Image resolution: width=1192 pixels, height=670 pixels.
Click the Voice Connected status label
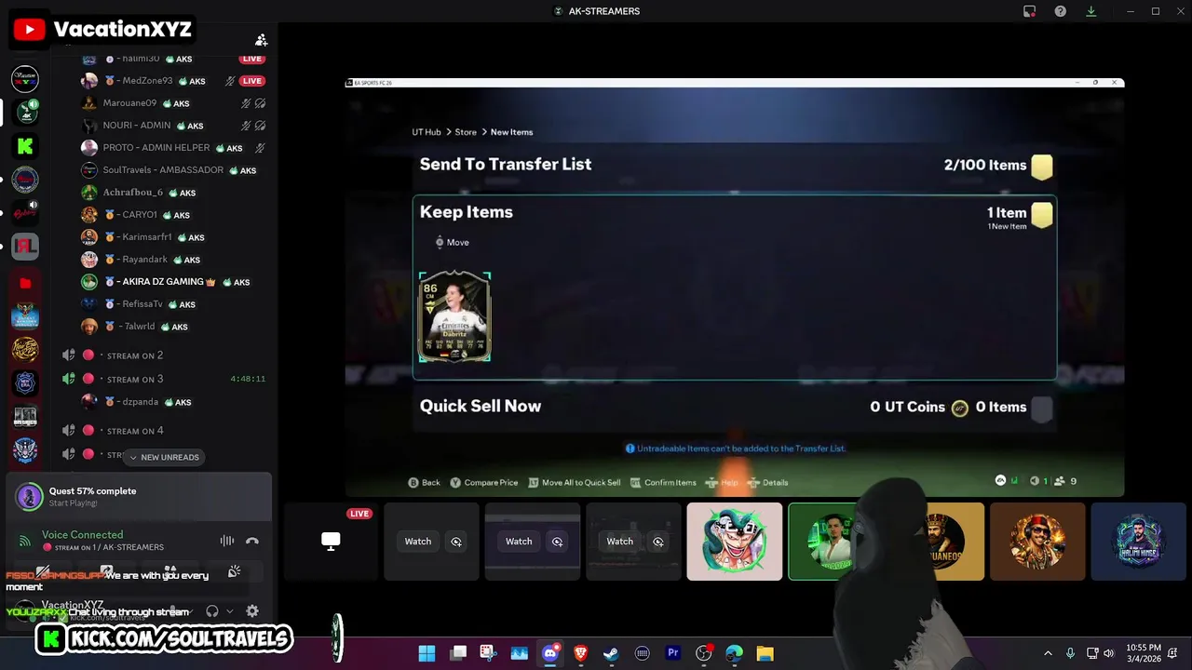82,535
